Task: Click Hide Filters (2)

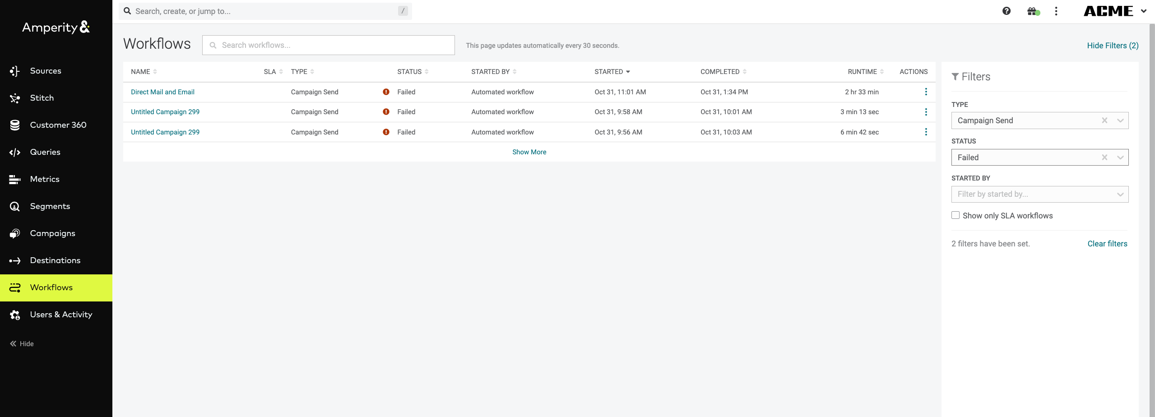Action: (x=1113, y=46)
